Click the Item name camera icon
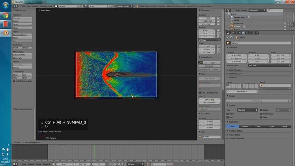The width and height of the screenshot is (295, 166). [x=200, y=136]
